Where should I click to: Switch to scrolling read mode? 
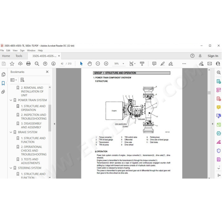click(x=142, y=64)
